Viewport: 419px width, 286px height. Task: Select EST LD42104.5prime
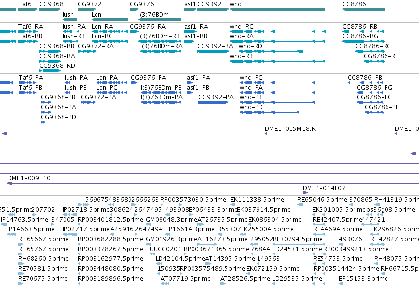coord(180,259)
